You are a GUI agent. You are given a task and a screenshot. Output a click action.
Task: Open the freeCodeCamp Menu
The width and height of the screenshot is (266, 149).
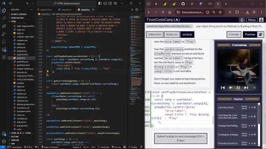point(252,20)
